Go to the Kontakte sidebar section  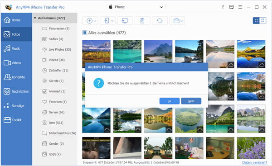16,77
